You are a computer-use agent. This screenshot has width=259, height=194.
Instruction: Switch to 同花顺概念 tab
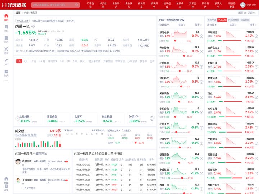coord(233,20)
